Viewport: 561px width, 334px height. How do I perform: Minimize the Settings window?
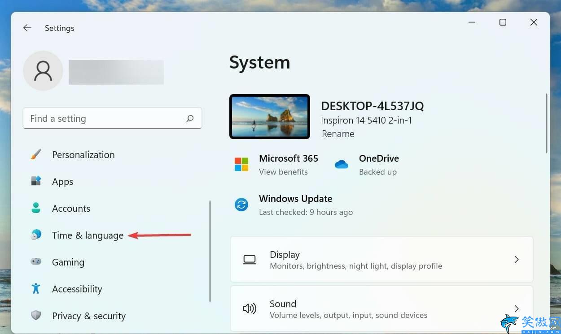pos(472,22)
